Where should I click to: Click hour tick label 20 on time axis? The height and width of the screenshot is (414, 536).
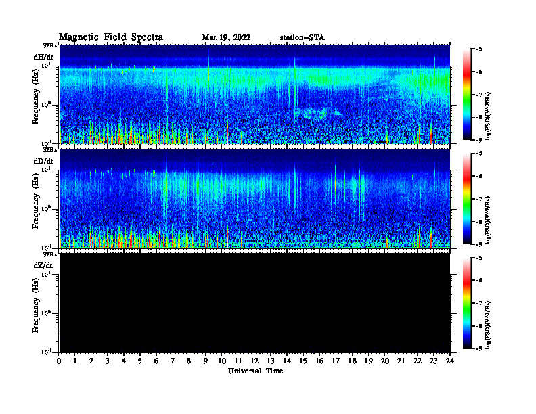385,361
